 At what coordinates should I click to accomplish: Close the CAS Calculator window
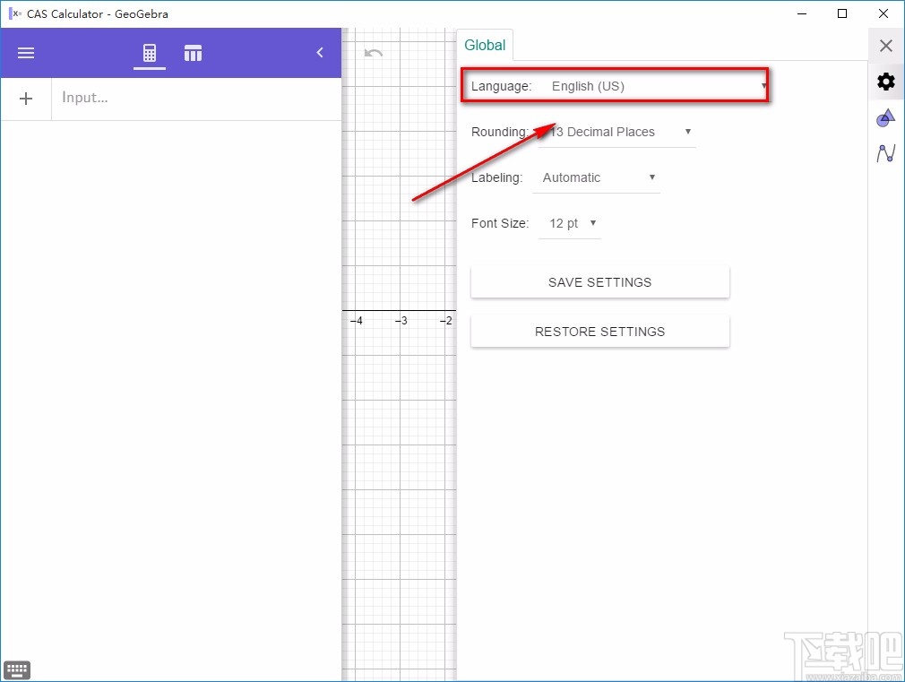point(883,13)
